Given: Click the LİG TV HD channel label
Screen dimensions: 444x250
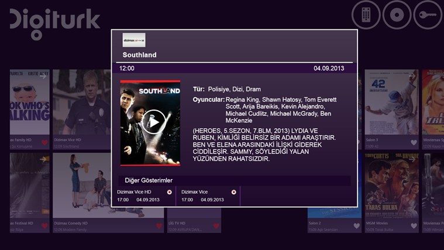Looking at the screenshot, I should (177, 223).
